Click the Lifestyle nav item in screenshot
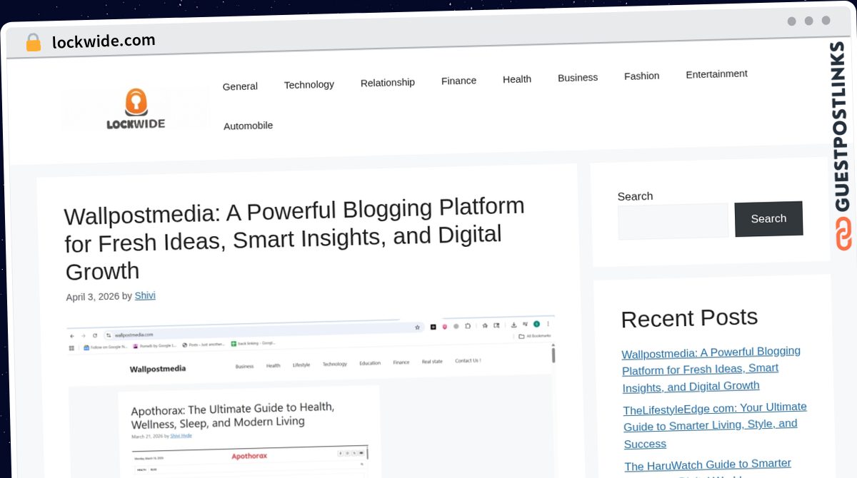 pyautogui.click(x=301, y=365)
